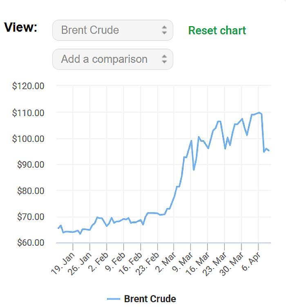
Task: Open the Add a comparison dropdown
Action: [x=112, y=59]
